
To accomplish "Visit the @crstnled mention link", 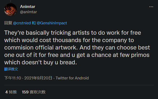I will pos(22,23).
